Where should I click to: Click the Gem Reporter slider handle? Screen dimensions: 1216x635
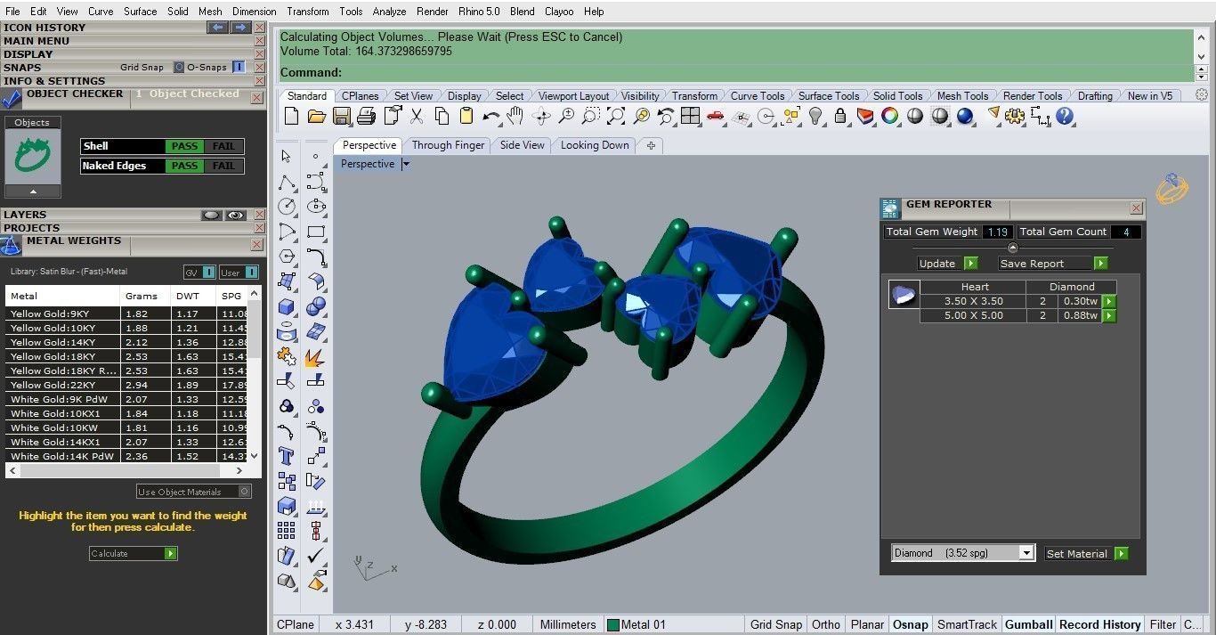click(x=1012, y=248)
